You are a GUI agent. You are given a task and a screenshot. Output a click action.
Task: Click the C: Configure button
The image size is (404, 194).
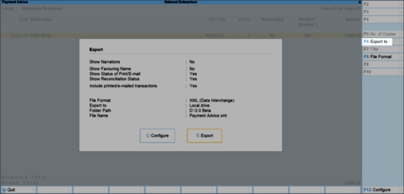click(157, 136)
